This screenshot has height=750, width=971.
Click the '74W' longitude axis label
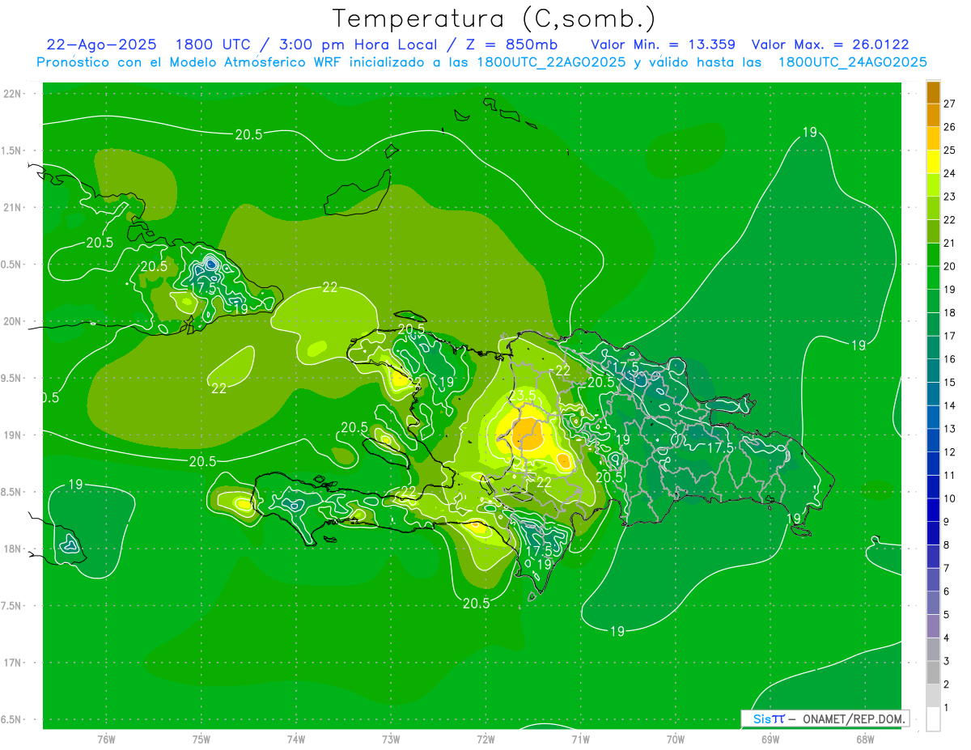(295, 739)
